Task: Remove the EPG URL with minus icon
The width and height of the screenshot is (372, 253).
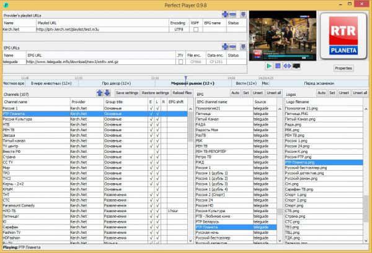Action: (x=232, y=46)
